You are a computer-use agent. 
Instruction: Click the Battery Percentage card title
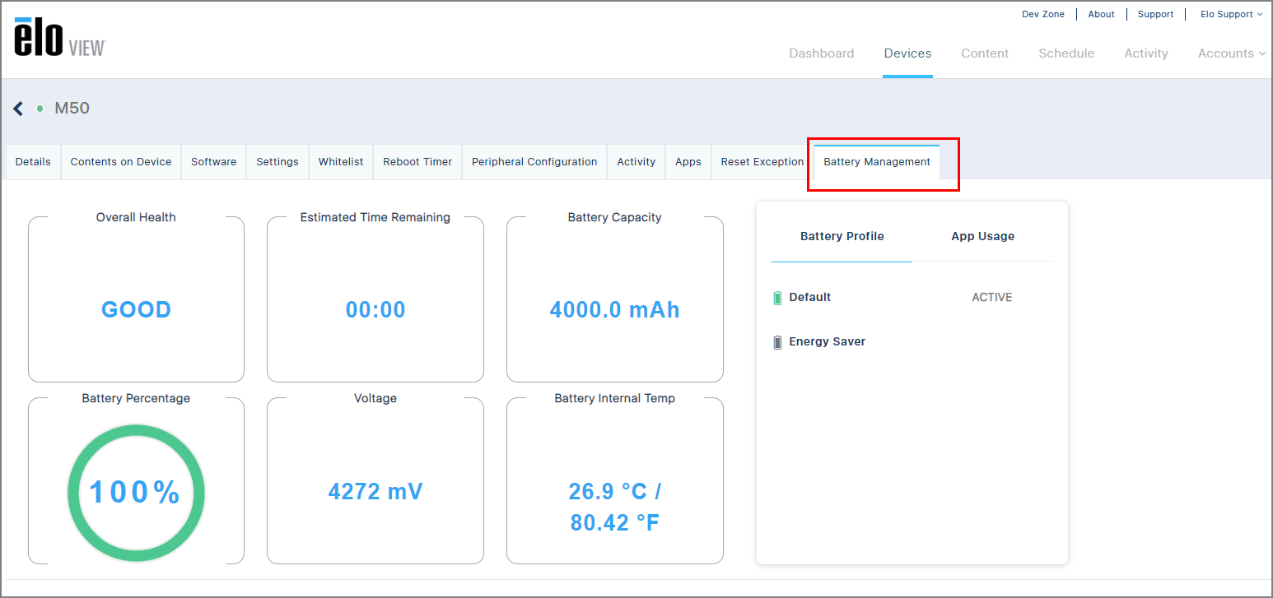pyautogui.click(x=136, y=399)
